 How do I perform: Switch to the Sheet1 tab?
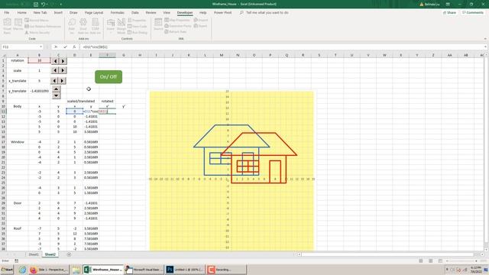pyautogui.click(x=34, y=254)
